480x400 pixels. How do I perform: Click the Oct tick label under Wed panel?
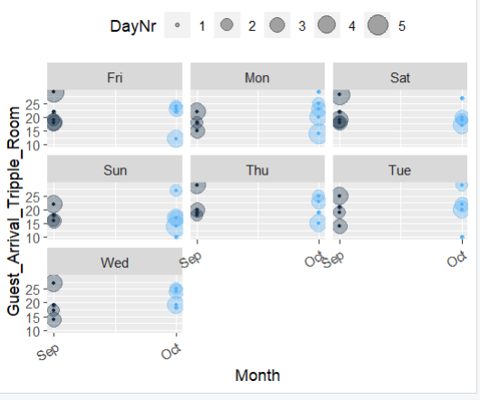[x=171, y=352]
